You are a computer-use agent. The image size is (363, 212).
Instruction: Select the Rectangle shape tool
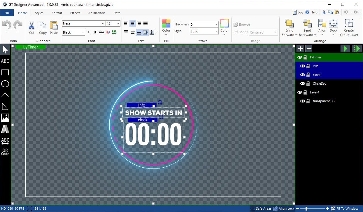[5, 72]
